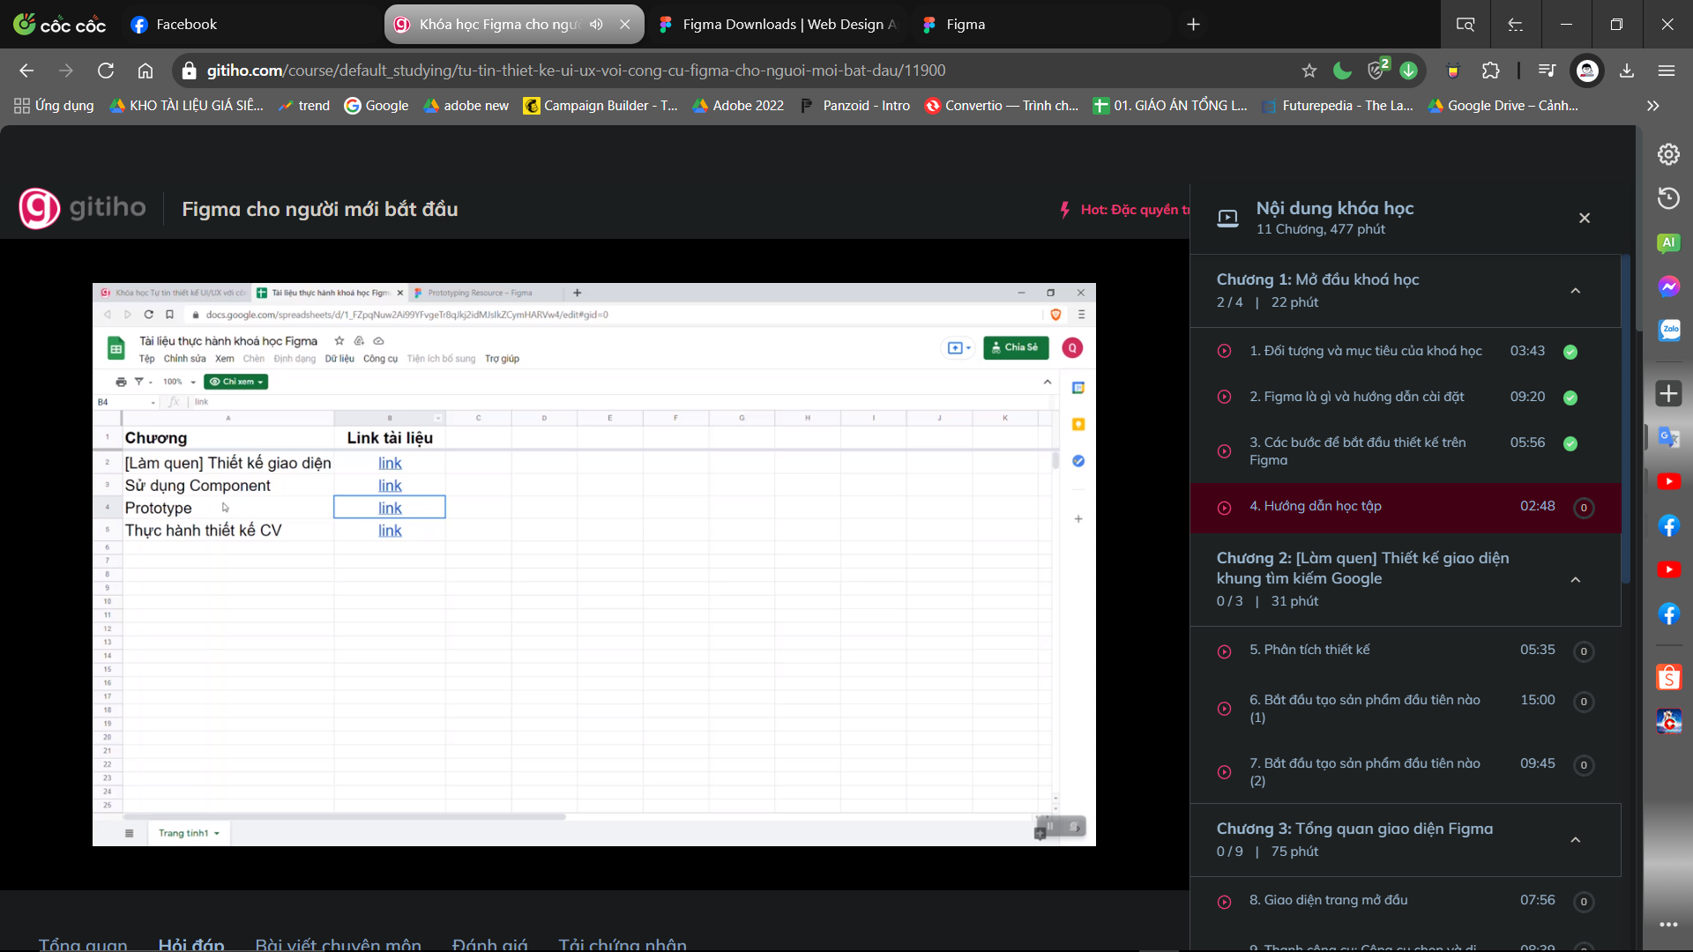Viewport: 1693px width, 952px height.
Task: Open the Hỏi đáp tab
Action: click(x=191, y=943)
